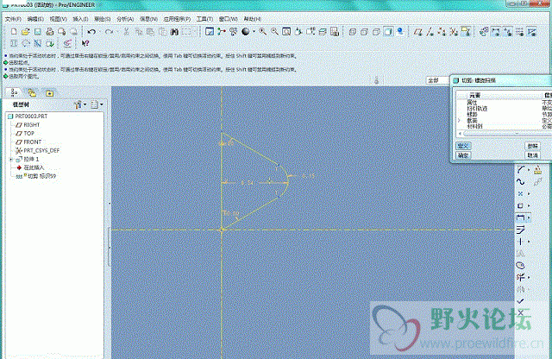Select the TOP datum plane
The width and height of the screenshot is (552, 359).
tap(28, 134)
